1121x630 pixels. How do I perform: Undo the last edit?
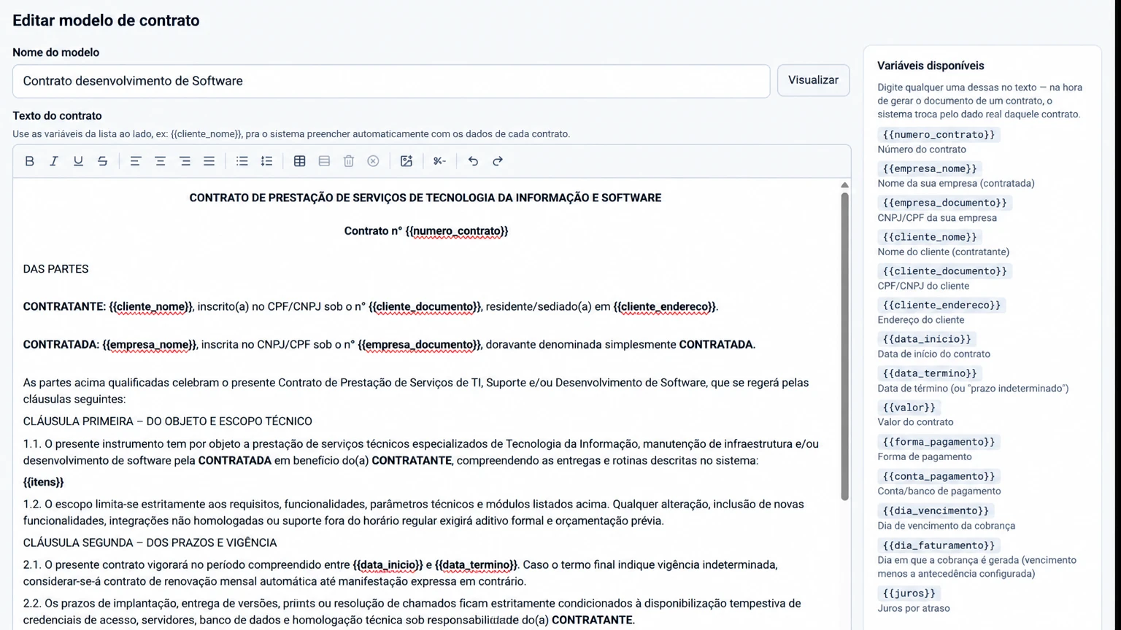(473, 161)
